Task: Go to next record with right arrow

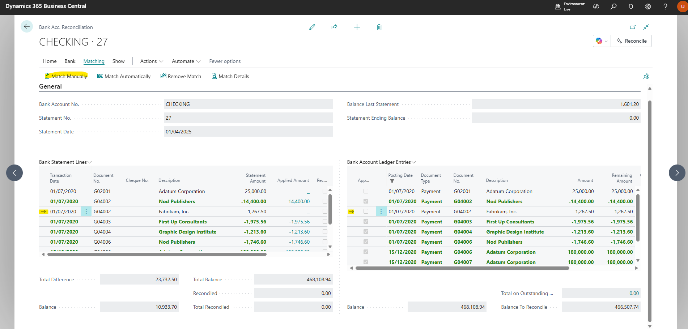Action: coord(677,173)
